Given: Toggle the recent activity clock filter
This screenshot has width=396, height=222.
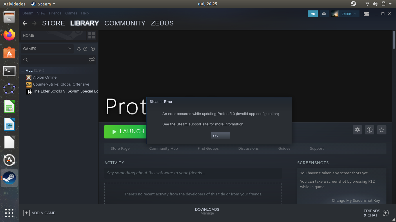Looking at the screenshot, I should (86, 49).
